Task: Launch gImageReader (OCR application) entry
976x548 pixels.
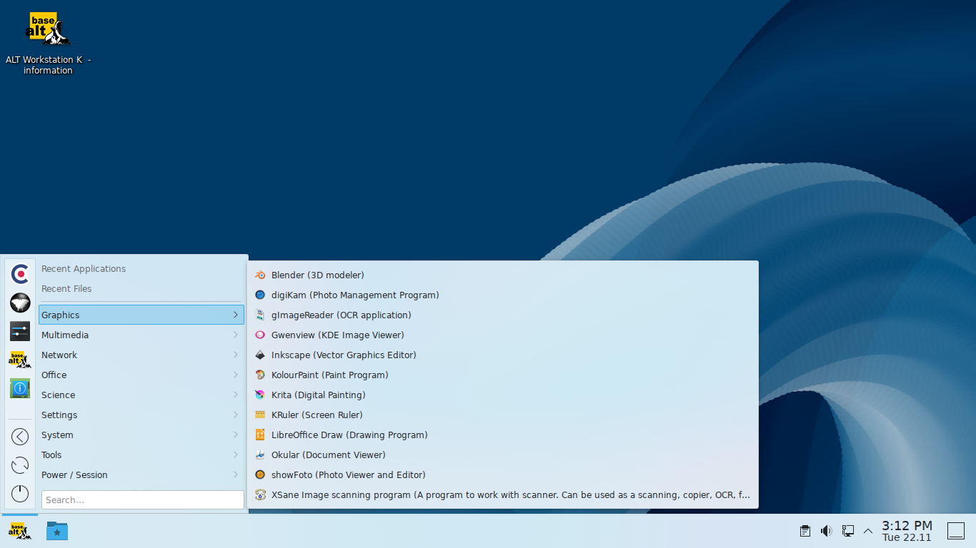Action: click(x=503, y=315)
